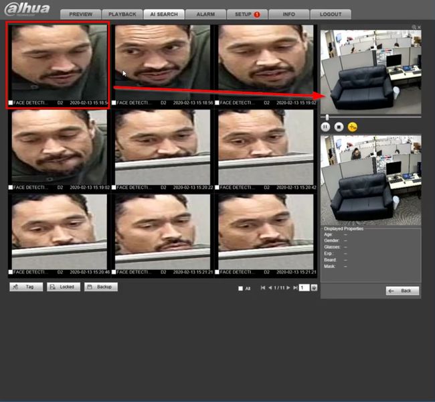Open the INFO tab
435x402 pixels.
pyautogui.click(x=289, y=14)
